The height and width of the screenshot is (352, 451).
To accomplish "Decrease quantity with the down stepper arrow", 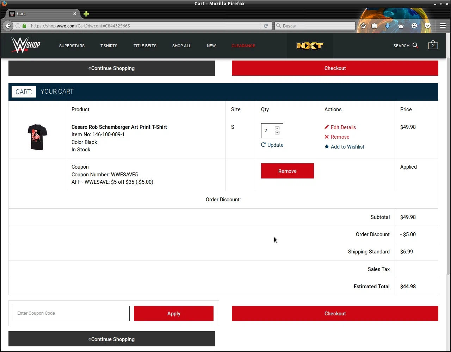I will click(277, 133).
